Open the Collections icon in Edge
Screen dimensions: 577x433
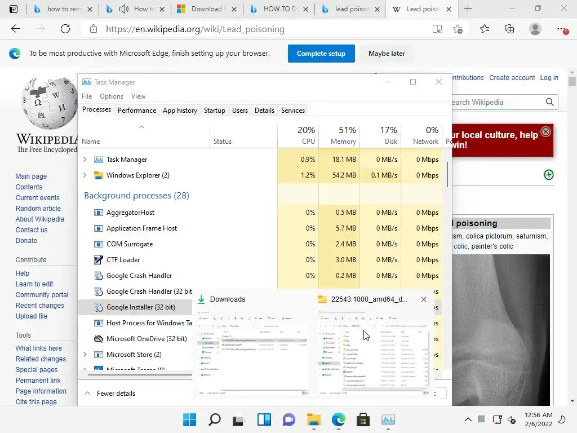pyautogui.click(x=509, y=29)
